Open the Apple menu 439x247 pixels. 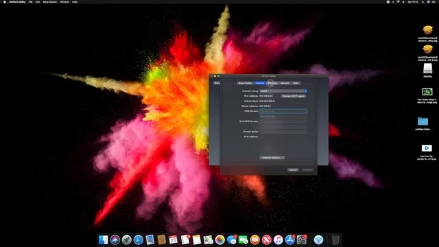pyautogui.click(x=5, y=2)
